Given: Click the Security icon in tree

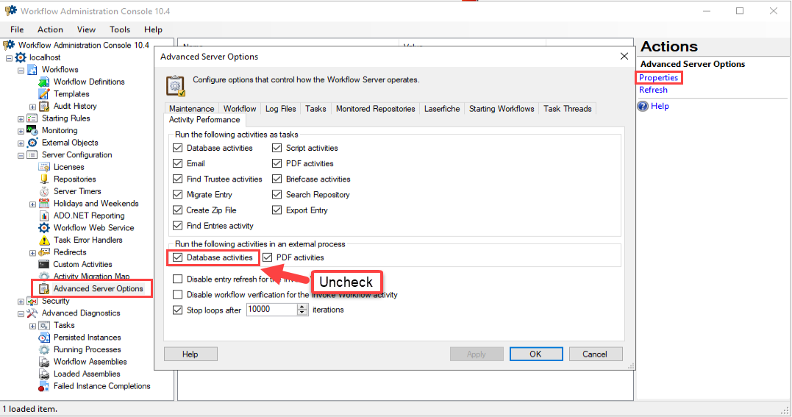Looking at the screenshot, I should click(32, 301).
